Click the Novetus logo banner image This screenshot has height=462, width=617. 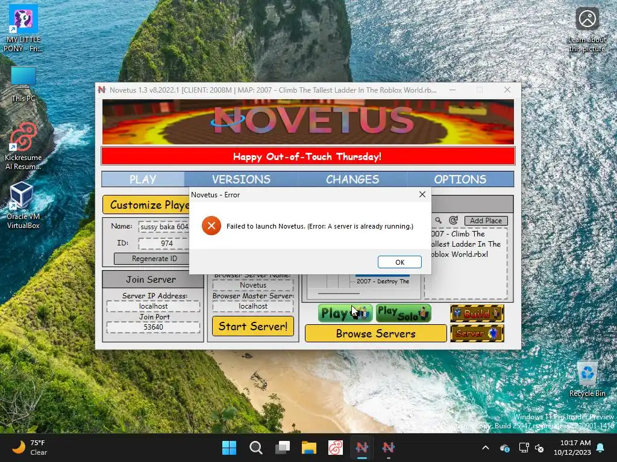[x=308, y=122]
